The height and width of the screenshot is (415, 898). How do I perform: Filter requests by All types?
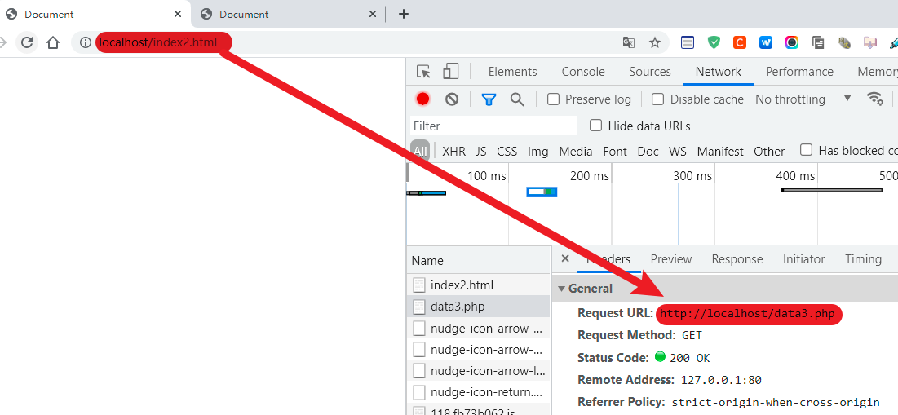(420, 151)
